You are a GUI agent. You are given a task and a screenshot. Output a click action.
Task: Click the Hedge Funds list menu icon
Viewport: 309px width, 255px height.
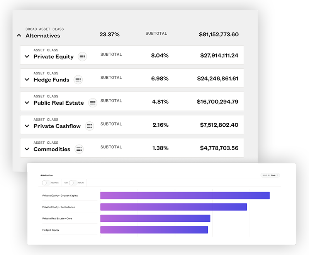[78, 80]
